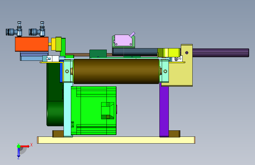Select the large brown roller cylinder
The width and height of the screenshot is (255, 165).
pyautogui.click(x=116, y=71)
